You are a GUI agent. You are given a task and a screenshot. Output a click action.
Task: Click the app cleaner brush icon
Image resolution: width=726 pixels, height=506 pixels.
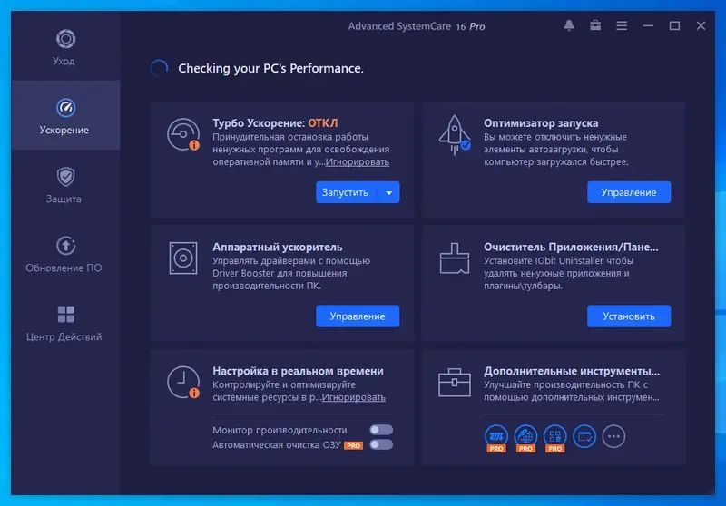click(x=455, y=258)
